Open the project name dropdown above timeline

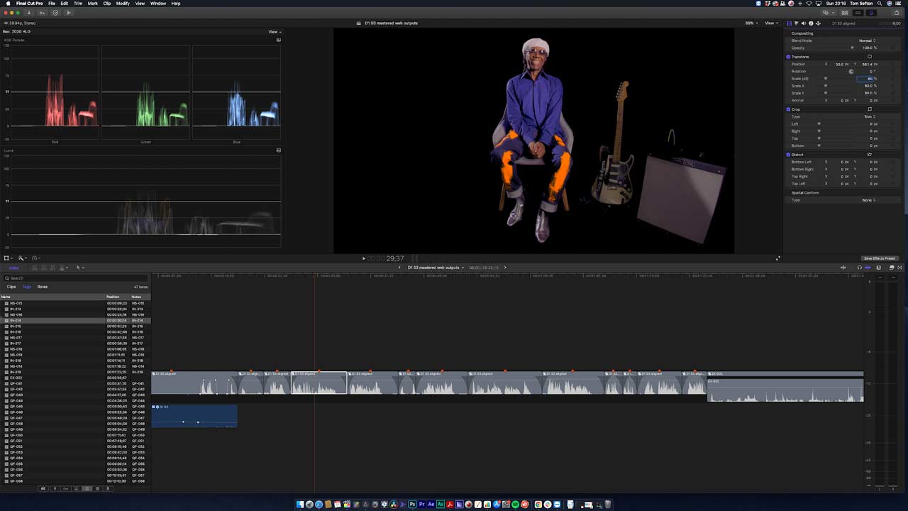pyautogui.click(x=436, y=268)
